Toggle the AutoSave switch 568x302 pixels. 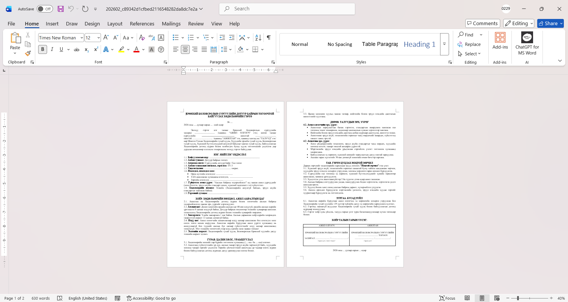pyautogui.click(x=45, y=9)
